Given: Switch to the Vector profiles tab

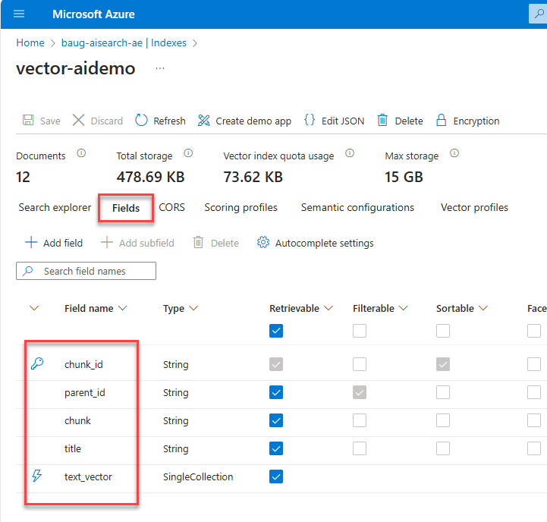Looking at the screenshot, I should pos(474,207).
